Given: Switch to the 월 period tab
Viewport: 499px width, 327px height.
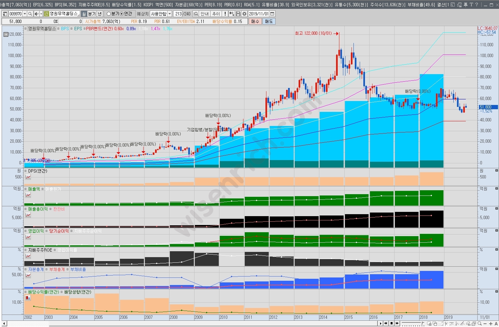Looking at the screenshot, I should 84,14.
